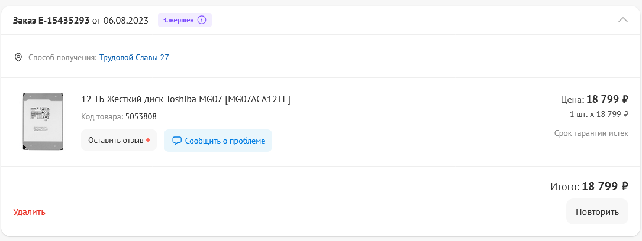Click the order date 06.08.2023

125,20
